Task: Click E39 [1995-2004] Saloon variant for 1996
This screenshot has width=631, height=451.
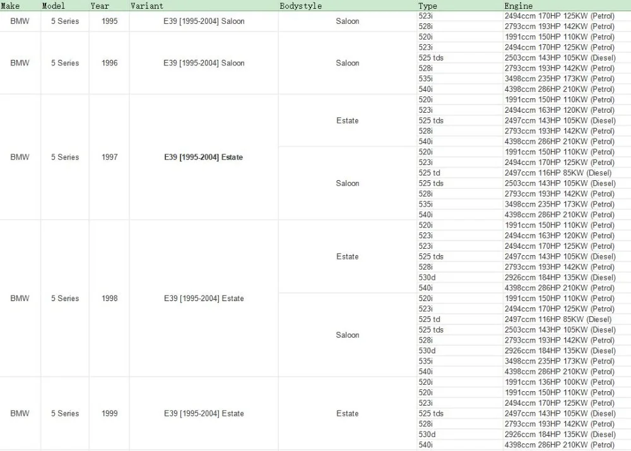Action: tap(204, 63)
